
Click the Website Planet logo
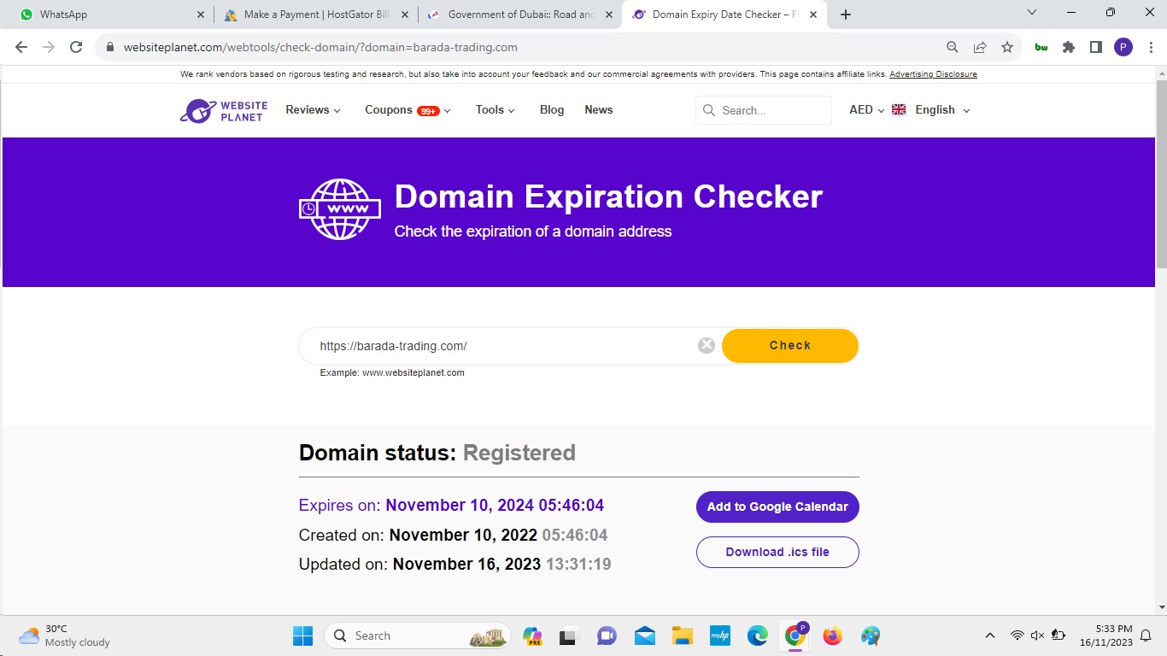pos(224,110)
